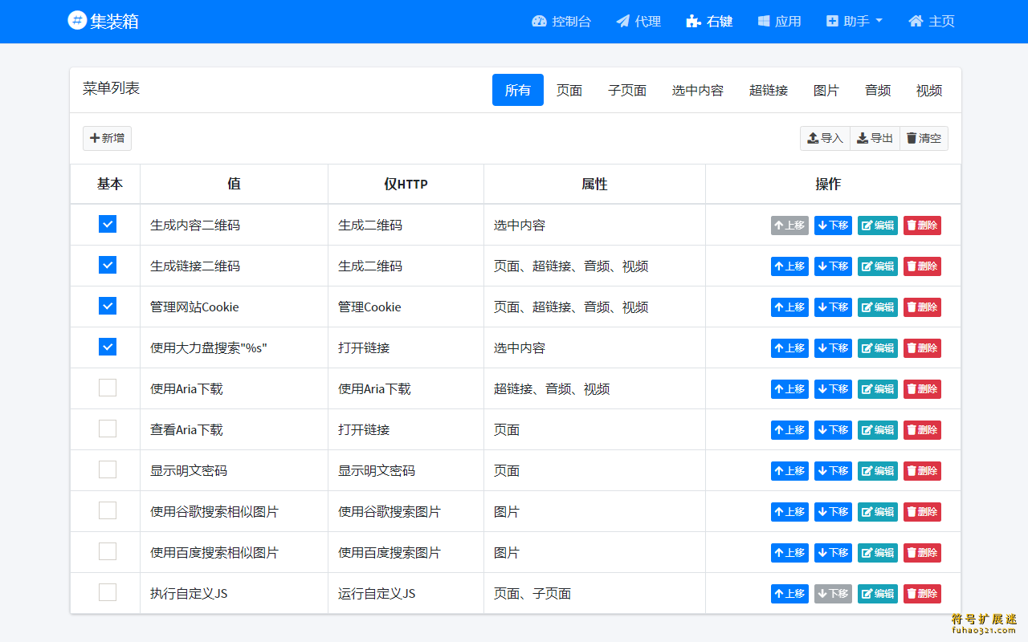Enable the 查看Aria下载 checkbox
The image size is (1028, 642).
pos(108,429)
